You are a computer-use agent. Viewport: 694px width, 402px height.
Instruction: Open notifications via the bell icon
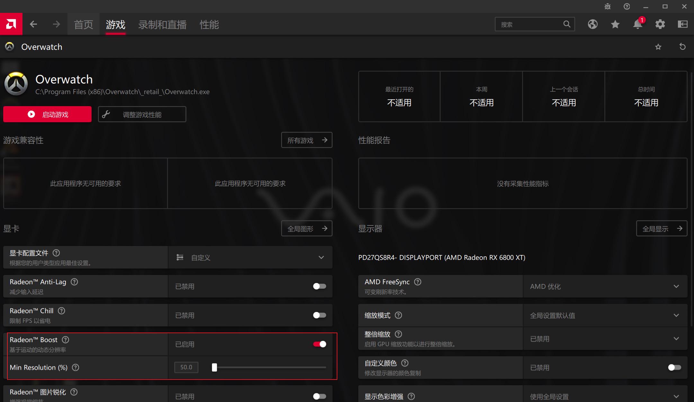point(637,24)
